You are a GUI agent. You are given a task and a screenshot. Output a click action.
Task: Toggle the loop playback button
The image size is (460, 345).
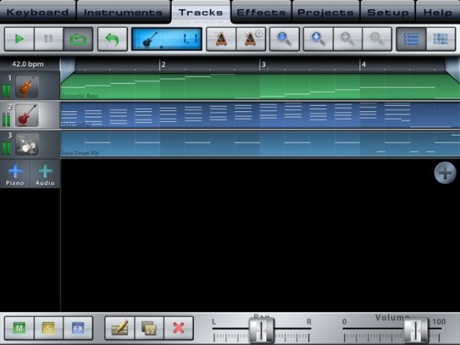pos(79,38)
